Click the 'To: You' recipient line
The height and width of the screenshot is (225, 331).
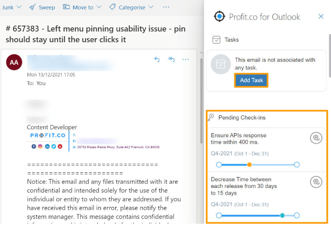(x=36, y=83)
